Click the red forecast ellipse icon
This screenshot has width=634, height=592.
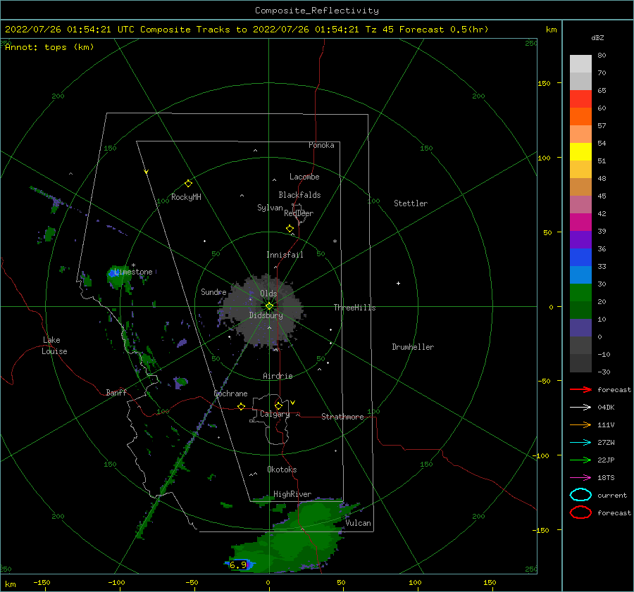pyautogui.click(x=580, y=512)
